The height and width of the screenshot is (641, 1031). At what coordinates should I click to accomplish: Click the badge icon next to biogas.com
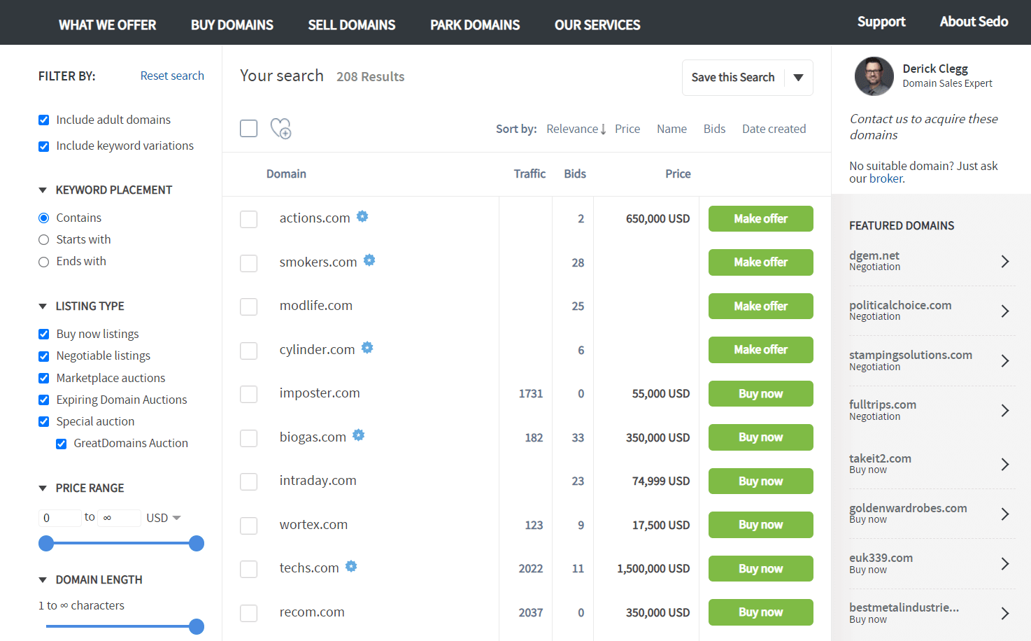[x=358, y=434]
